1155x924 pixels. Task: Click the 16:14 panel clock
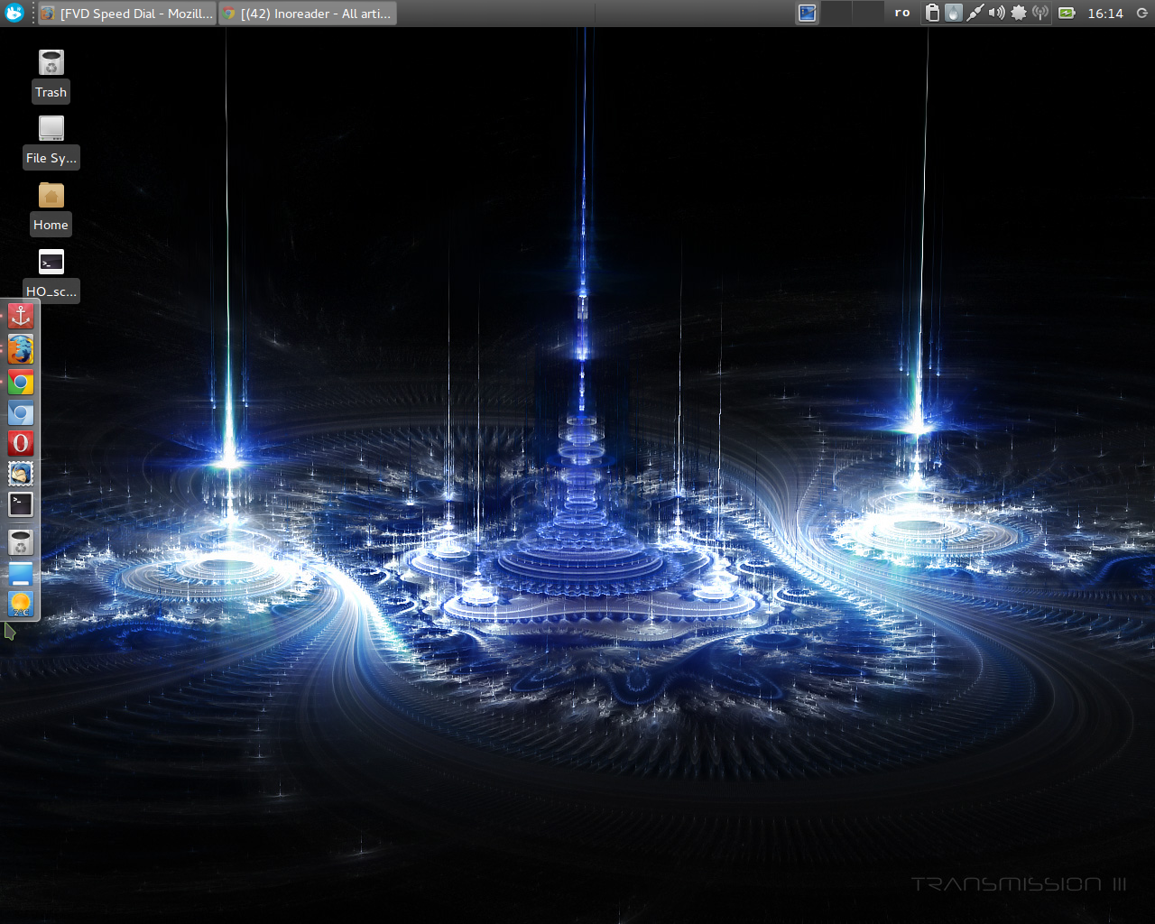coord(1105,14)
